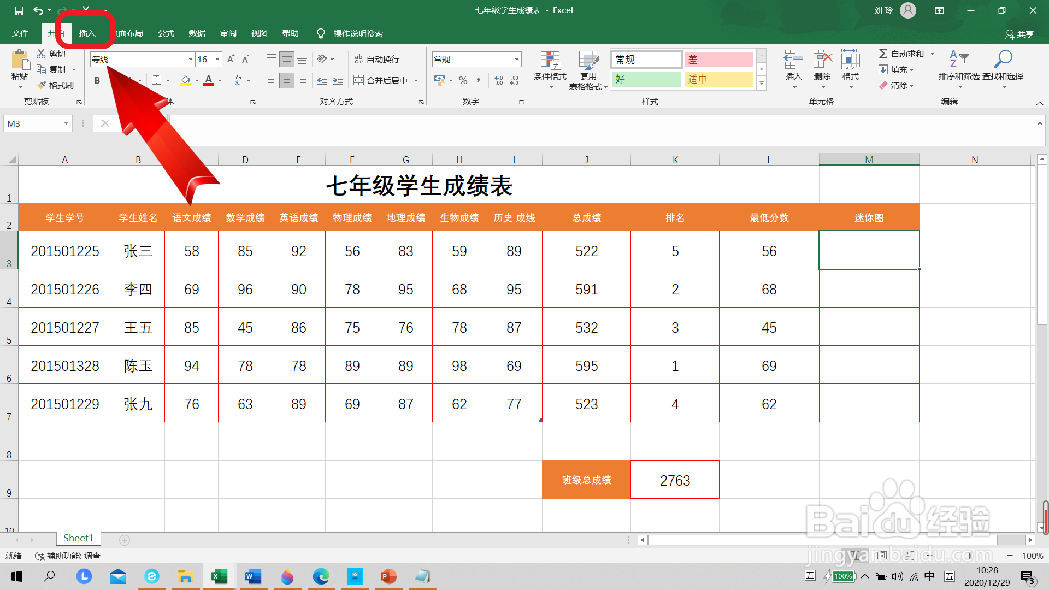The height and width of the screenshot is (590, 1049).
Task: Toggle middle align vertical alignment
Action: [287, 59]
